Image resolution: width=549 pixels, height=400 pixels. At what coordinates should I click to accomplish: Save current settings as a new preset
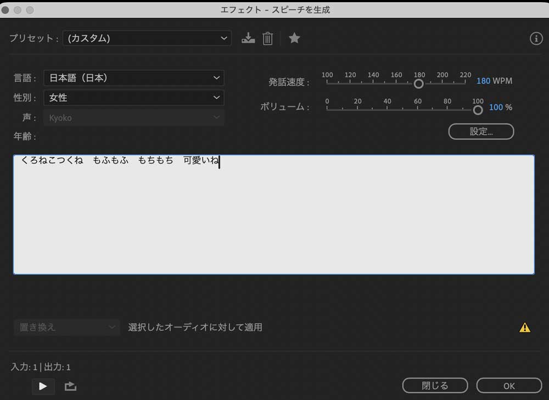coord(248,38)
